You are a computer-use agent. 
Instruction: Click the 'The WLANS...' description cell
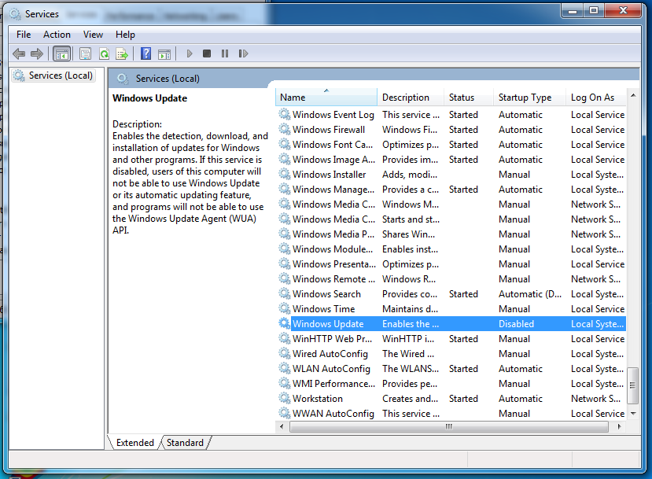411,368
